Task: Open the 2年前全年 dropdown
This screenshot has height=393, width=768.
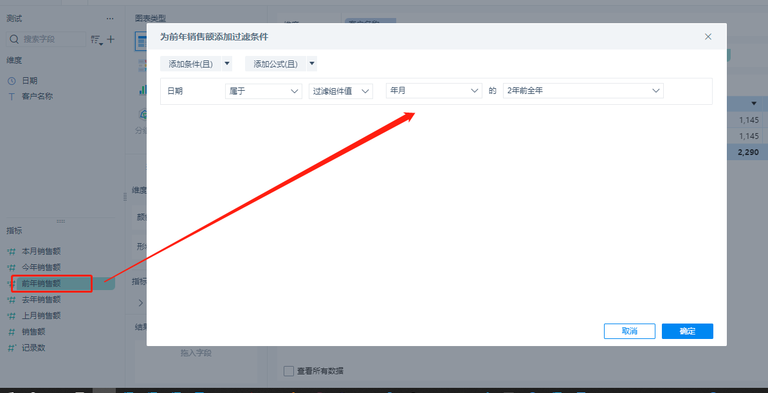Action: point(583,91)
